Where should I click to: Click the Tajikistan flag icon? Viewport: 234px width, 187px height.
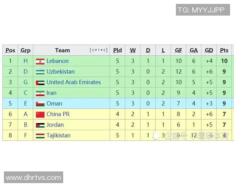40,136
